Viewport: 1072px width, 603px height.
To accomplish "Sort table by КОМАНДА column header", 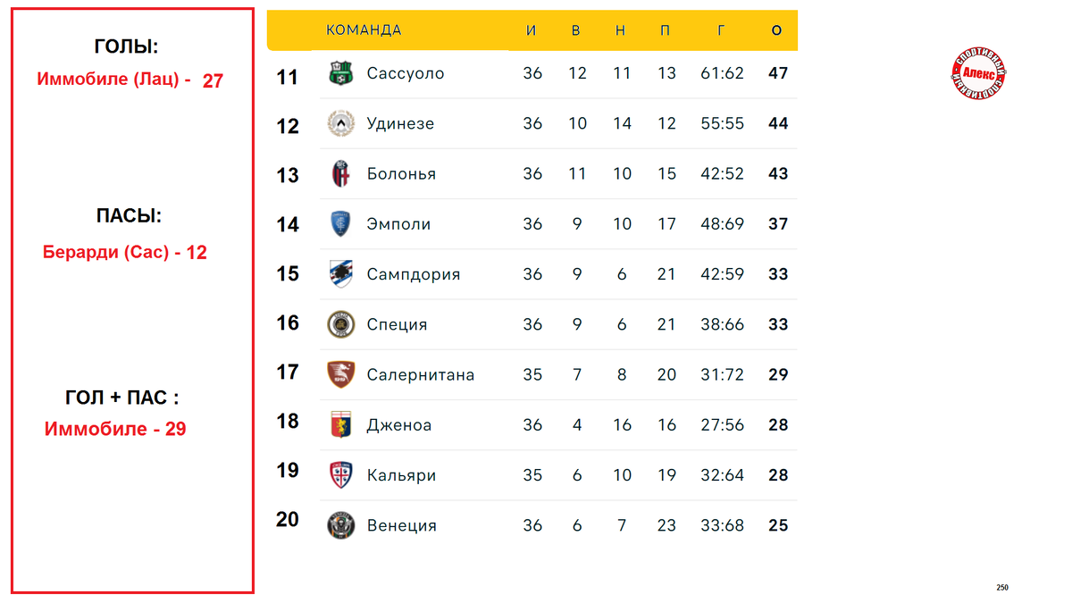I will [364, 30].
